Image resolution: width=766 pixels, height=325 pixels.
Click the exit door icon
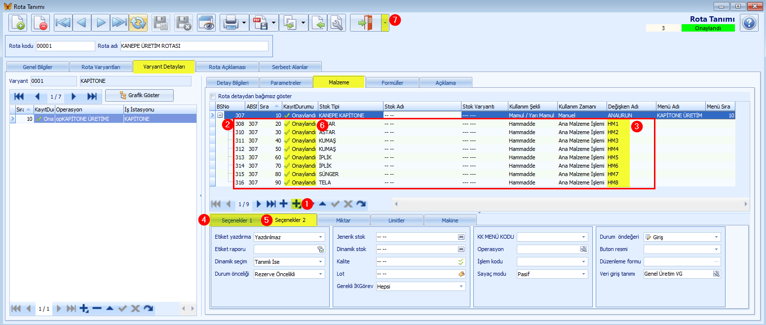[x=365, y=23]
